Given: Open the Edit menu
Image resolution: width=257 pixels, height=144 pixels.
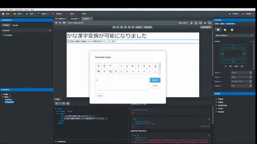Looking at the screenshot, I should coord(6,10).
